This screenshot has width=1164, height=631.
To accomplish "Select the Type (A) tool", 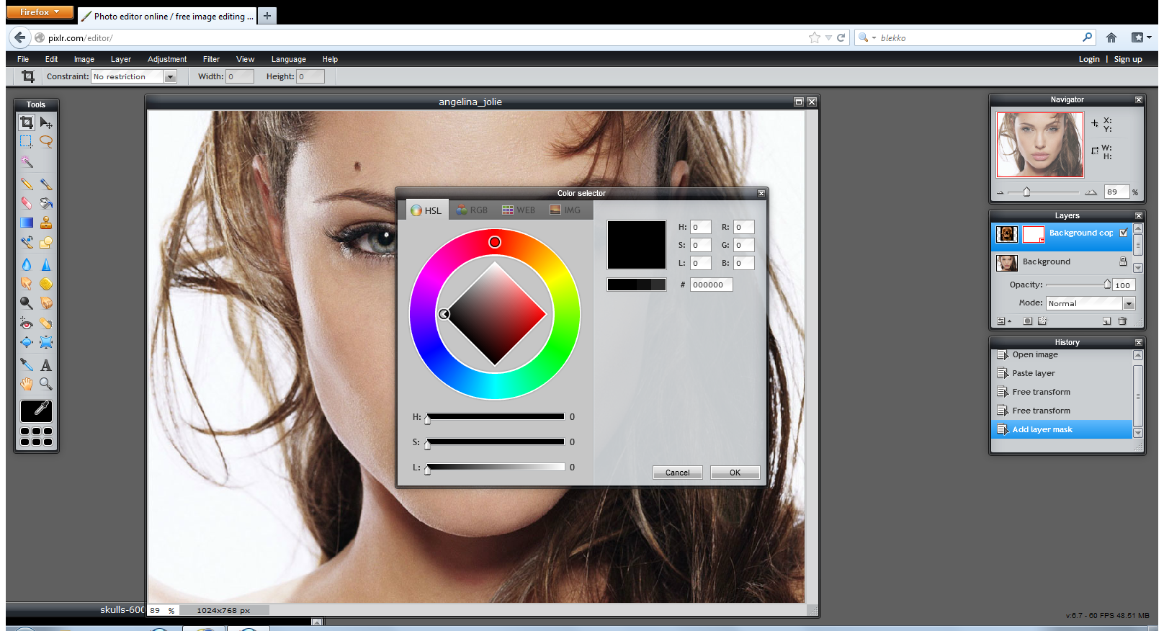I will point(46,364).
